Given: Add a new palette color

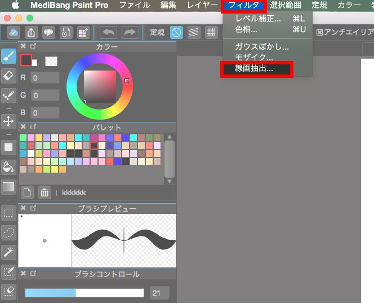Looking at the screenshot, I should point(27,192).
